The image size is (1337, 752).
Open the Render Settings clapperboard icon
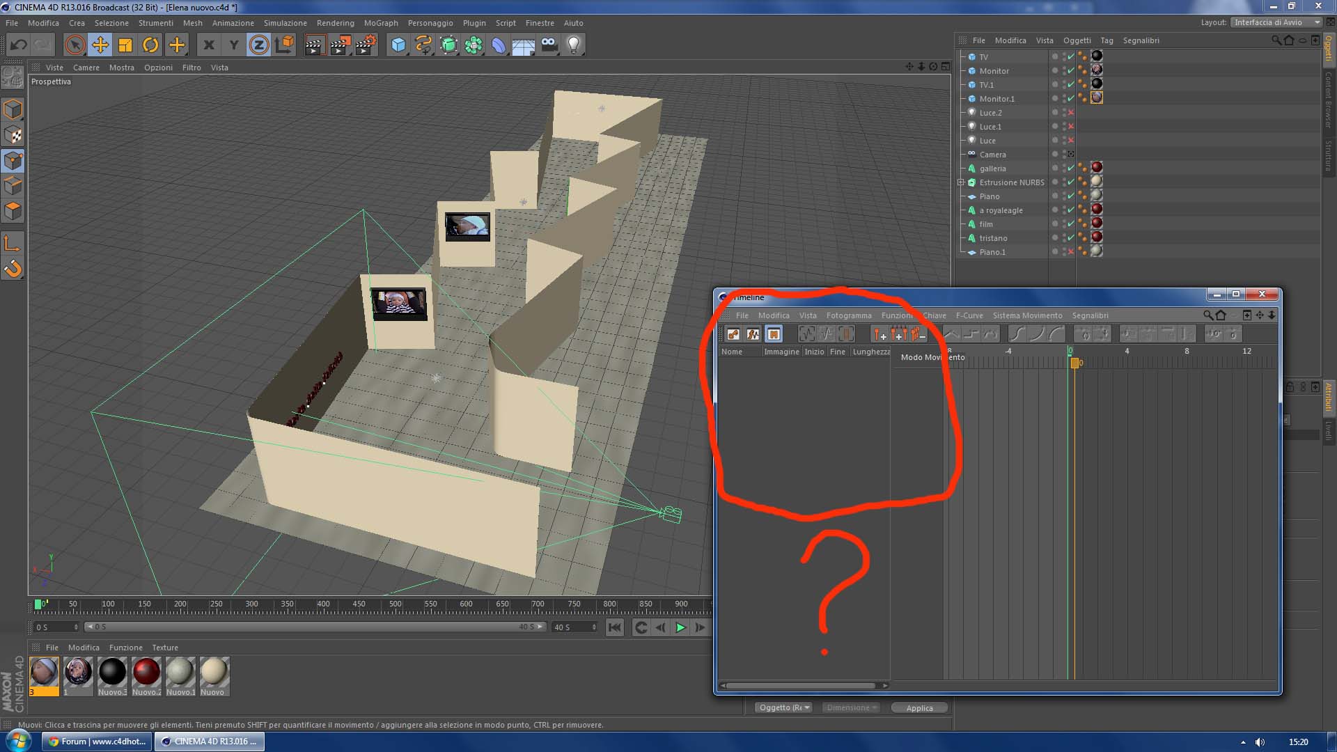[x=366, y=45]
